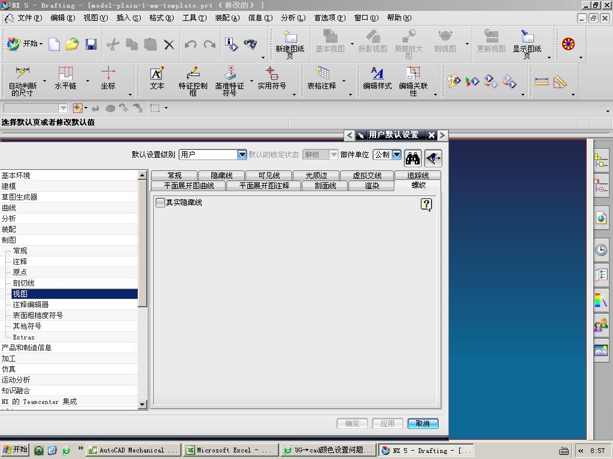The image size is (613, 459).
Task: Open 帮助 Help menu
Action: click(x=399, y=18)
